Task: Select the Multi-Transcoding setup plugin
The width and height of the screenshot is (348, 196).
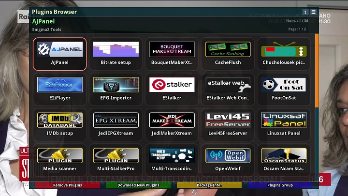Action: coord(172,160)
